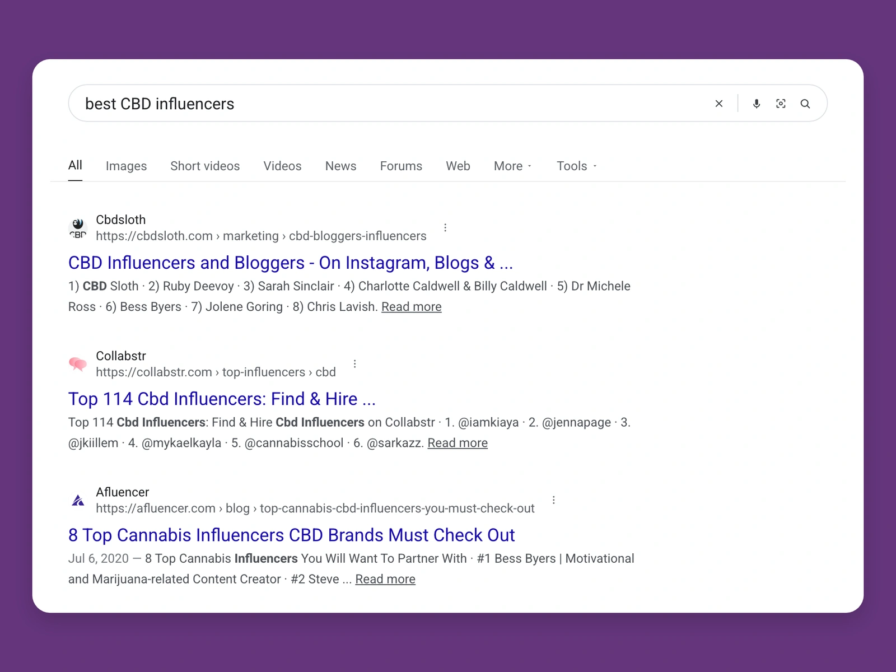Open 'CBD Influencers and Bloggers - On Instagram' result
Viewport: 896px width, 672px height.
click(291, 263)
